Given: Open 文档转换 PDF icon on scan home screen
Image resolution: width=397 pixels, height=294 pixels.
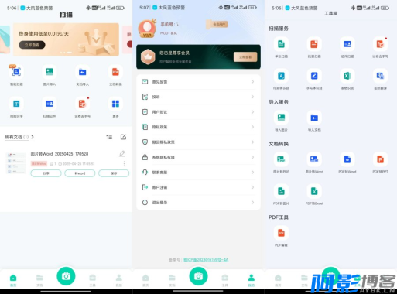Looking at the screenshot, I should point(115,72).
